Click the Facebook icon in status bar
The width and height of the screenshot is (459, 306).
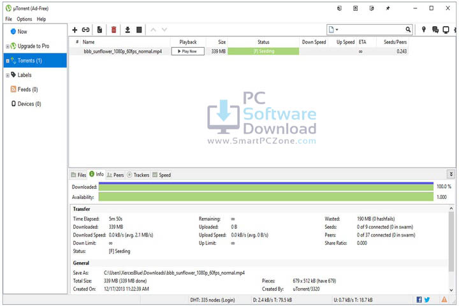coord(419,300)
